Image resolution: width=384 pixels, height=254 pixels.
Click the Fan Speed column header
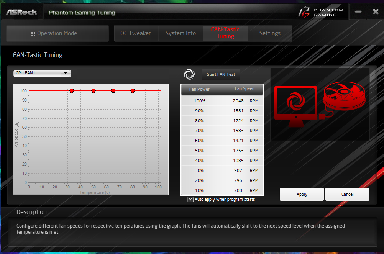pos(245,89)
